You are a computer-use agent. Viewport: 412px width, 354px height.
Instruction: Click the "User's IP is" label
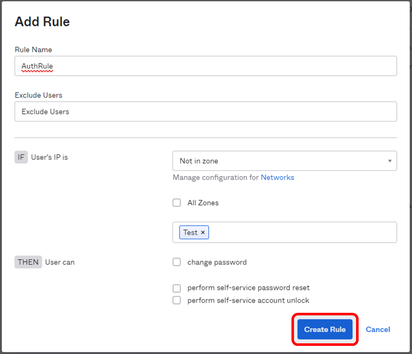(49, 157)
